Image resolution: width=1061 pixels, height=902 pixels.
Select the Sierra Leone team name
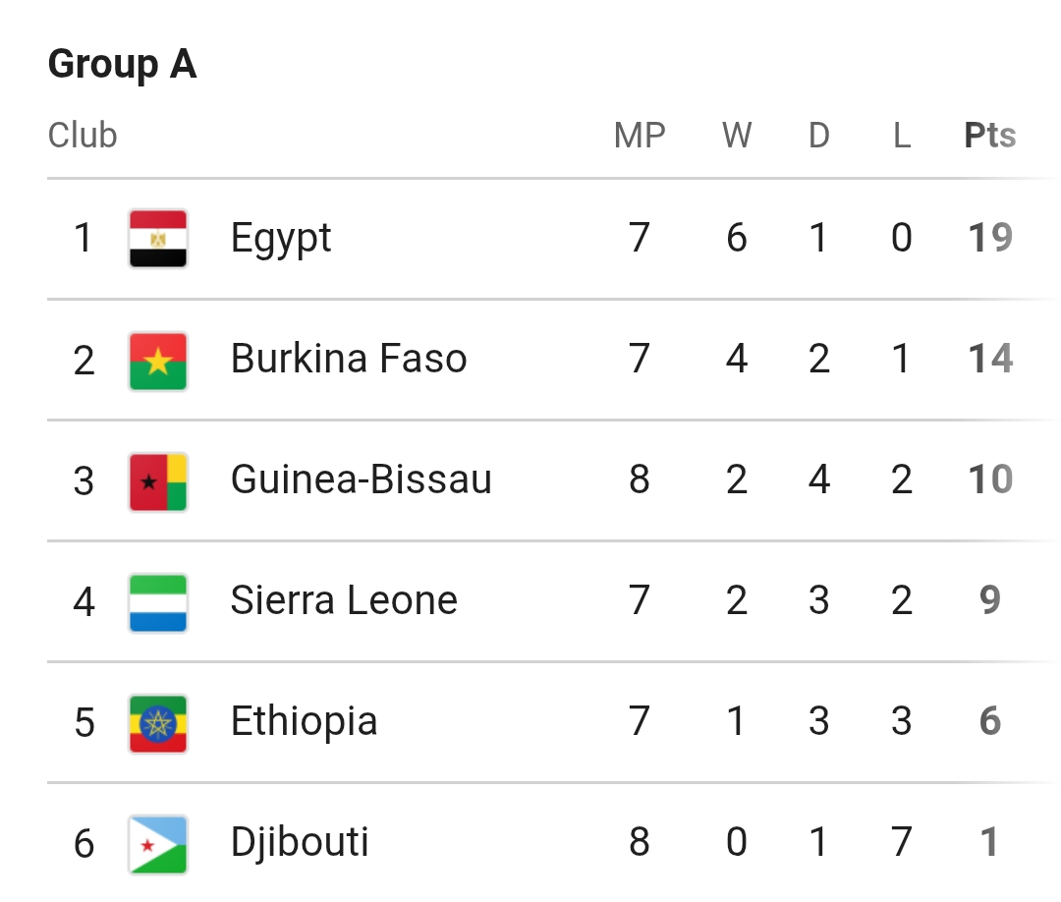344,601
